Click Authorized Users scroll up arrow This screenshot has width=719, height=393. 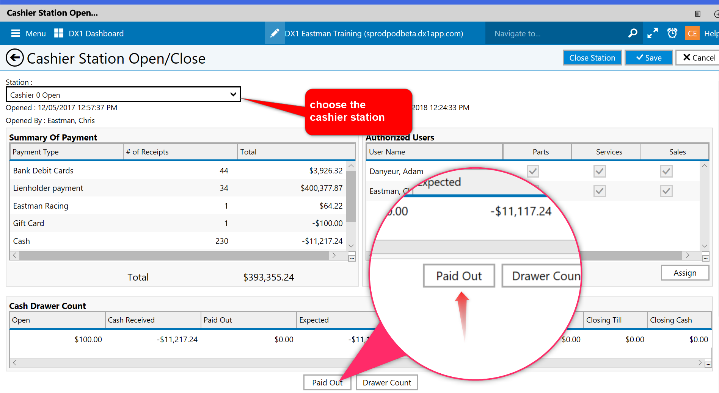705,166
